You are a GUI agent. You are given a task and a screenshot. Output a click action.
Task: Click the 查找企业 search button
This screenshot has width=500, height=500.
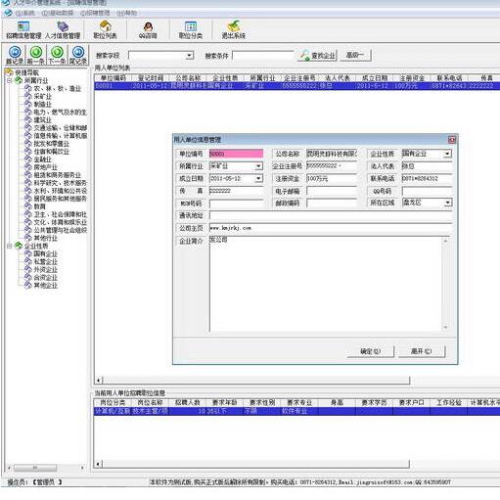[x=317, y=56]
